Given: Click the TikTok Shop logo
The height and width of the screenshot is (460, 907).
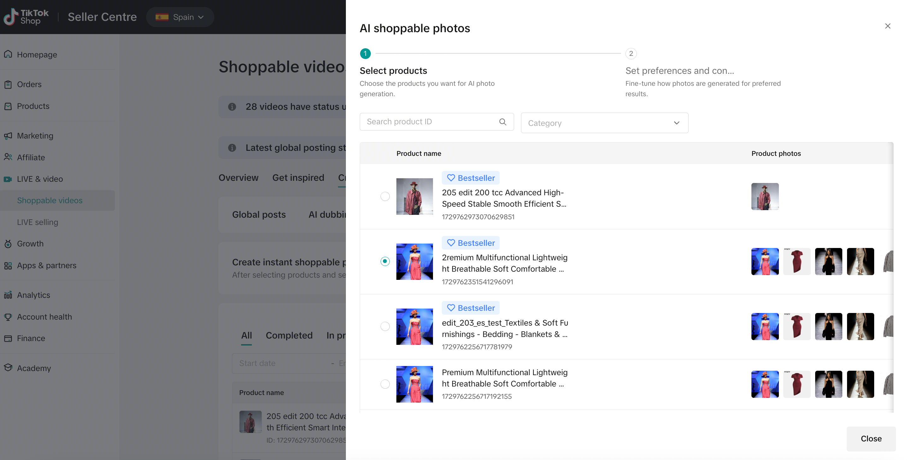Looking at the screenshot, I should (x=26, y=17).
